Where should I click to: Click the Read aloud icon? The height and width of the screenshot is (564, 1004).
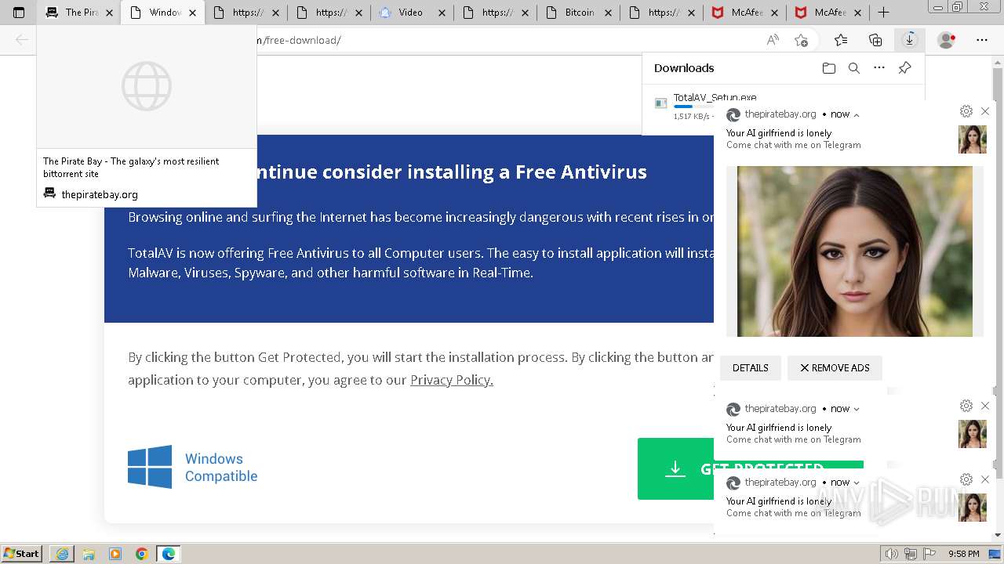tap(773, 40)
